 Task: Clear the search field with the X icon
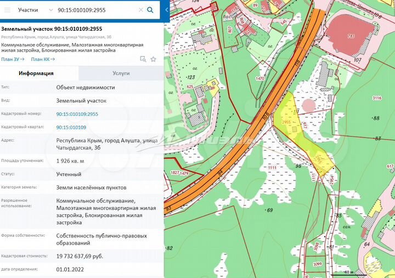pos(141,10)
